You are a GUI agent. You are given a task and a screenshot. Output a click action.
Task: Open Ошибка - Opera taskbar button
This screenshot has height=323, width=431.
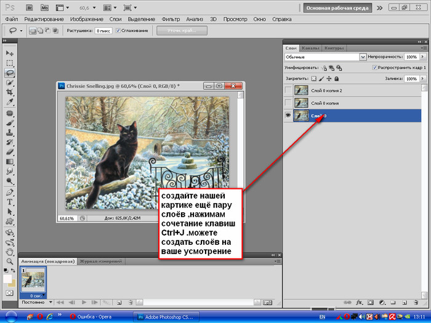91,317
